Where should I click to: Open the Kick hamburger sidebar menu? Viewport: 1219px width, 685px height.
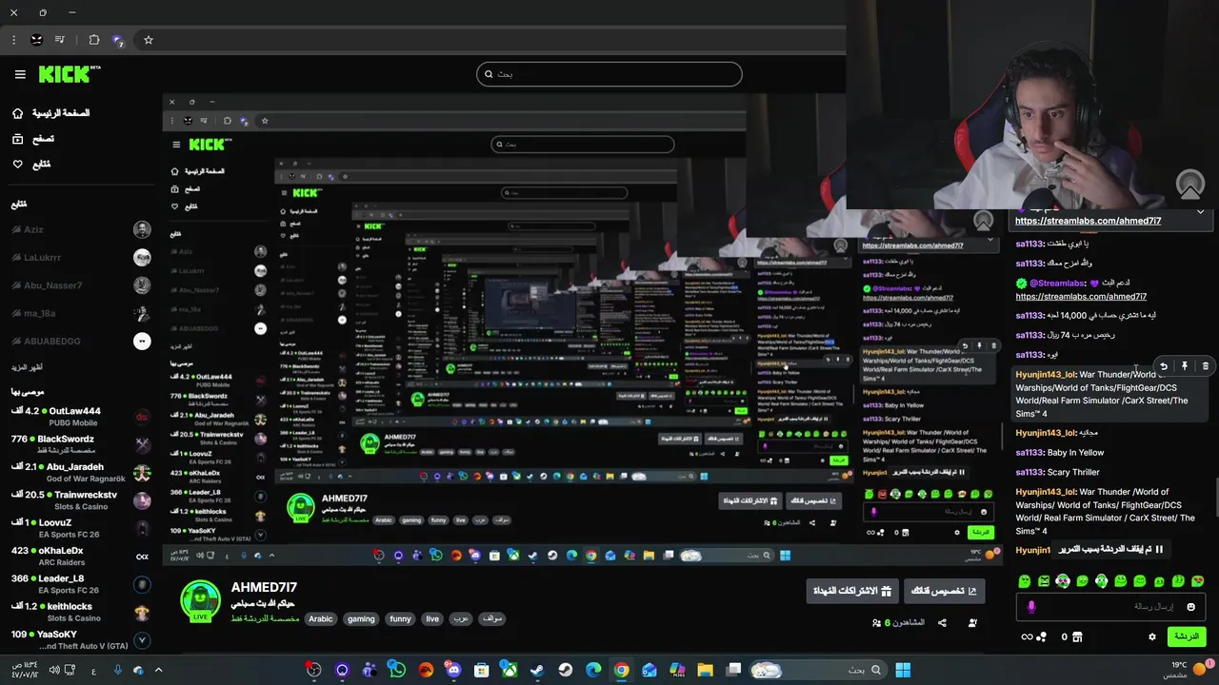[20, 74]
